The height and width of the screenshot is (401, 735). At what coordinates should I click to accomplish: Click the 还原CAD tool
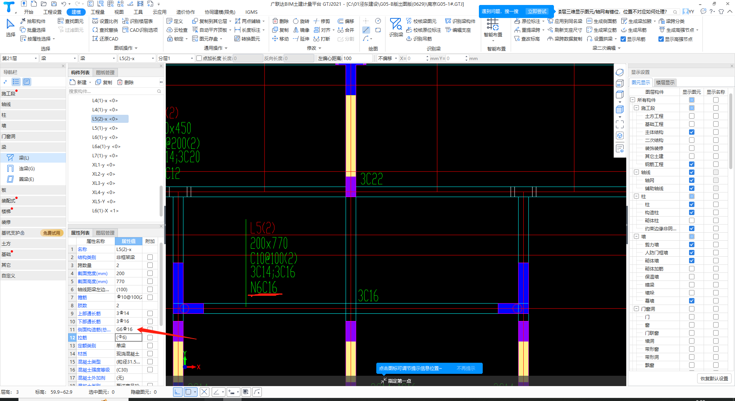[105, 39]
